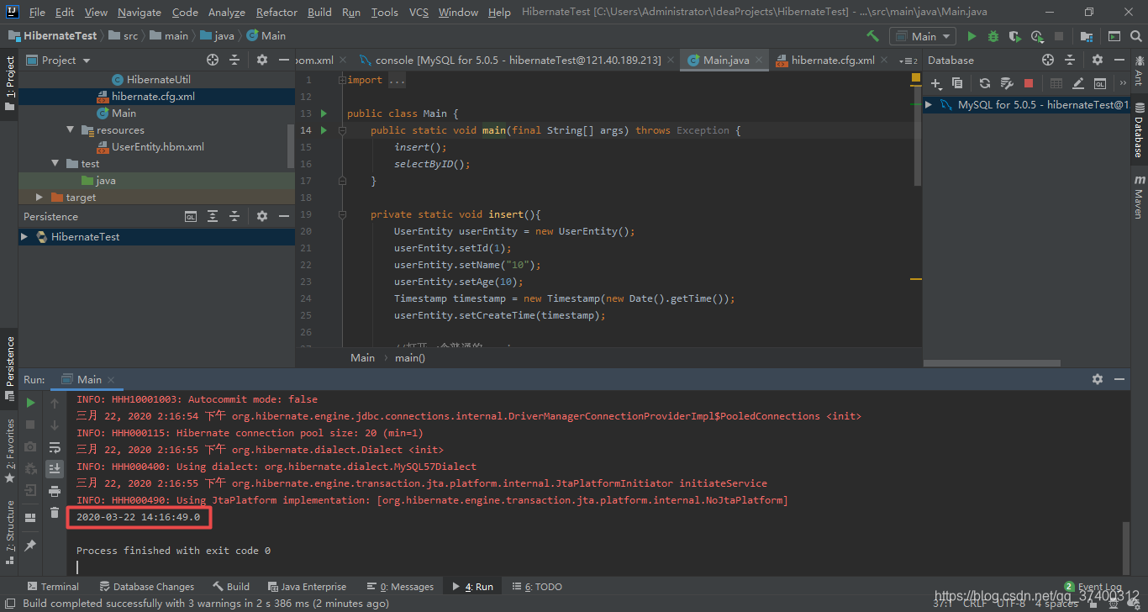Viewport: 1148px width, 612px height.
Task: Toggle the 1: Project tool window stripe
Action: tap(10, 84)
